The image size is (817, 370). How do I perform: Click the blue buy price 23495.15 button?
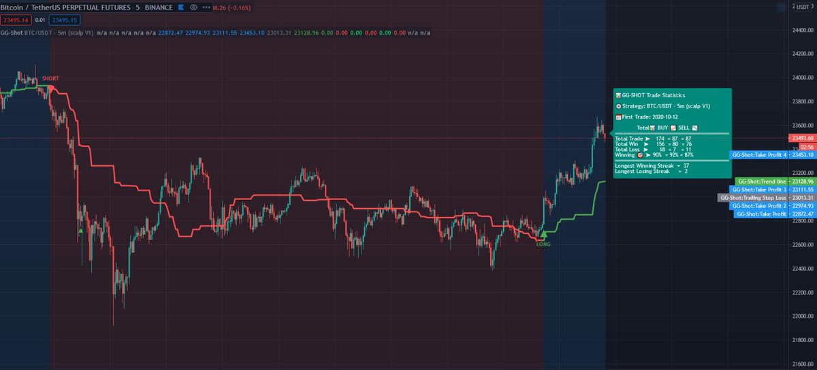click(66, 20)
